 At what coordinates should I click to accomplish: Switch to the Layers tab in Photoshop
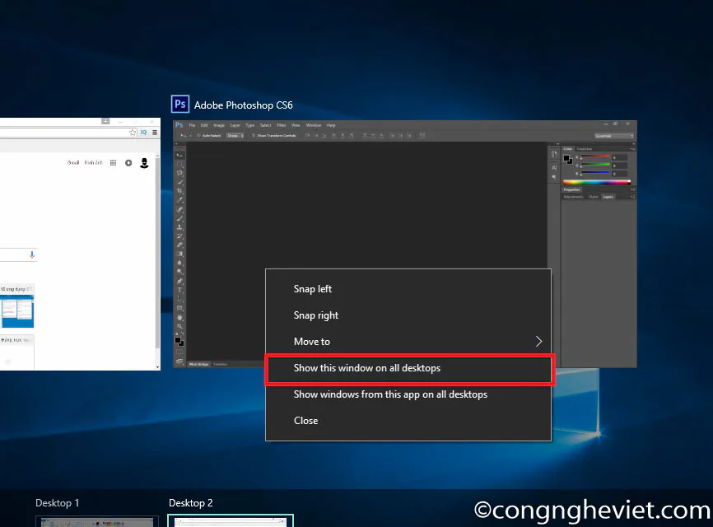click(608, 197)
